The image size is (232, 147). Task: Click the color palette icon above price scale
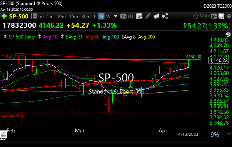click(x=228, y=35)
